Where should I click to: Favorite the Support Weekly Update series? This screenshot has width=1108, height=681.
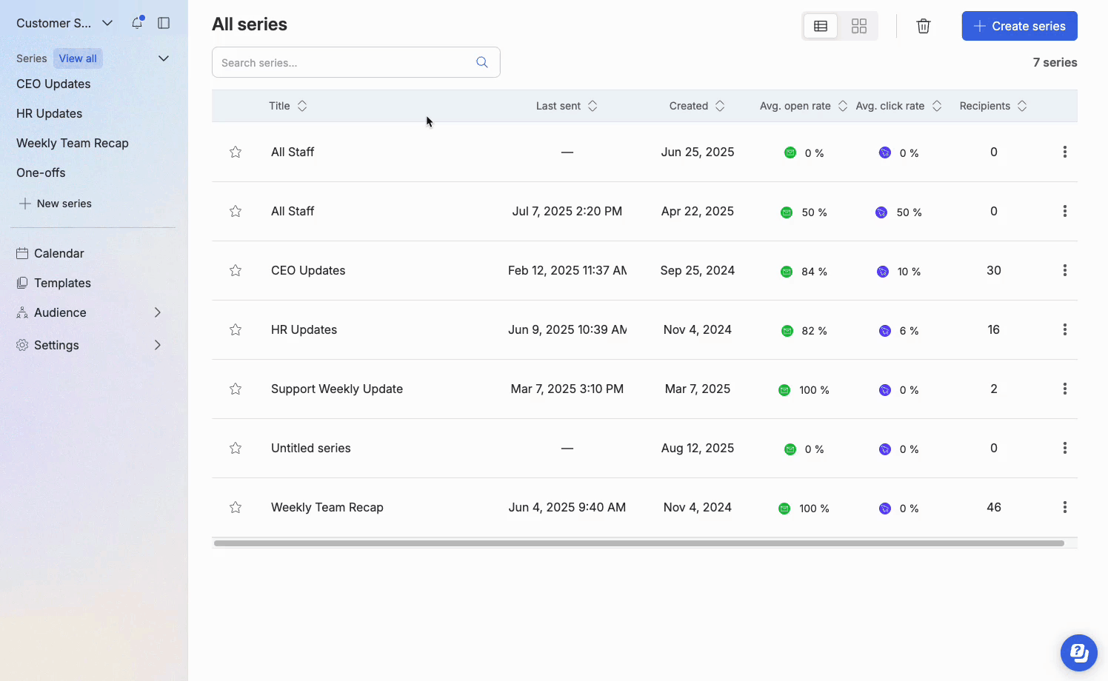point(236,389)
